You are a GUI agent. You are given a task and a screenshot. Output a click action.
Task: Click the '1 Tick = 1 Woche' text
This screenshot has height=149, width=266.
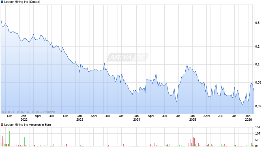(43, 112)
